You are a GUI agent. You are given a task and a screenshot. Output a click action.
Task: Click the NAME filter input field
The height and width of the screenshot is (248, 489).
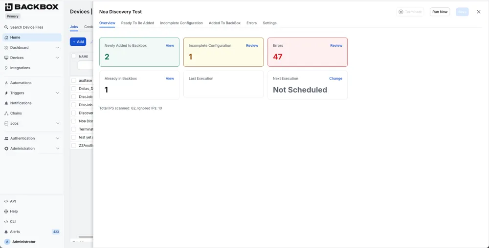point(86,66)
